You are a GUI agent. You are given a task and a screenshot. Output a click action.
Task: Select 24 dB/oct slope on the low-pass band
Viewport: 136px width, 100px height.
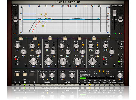104,62
